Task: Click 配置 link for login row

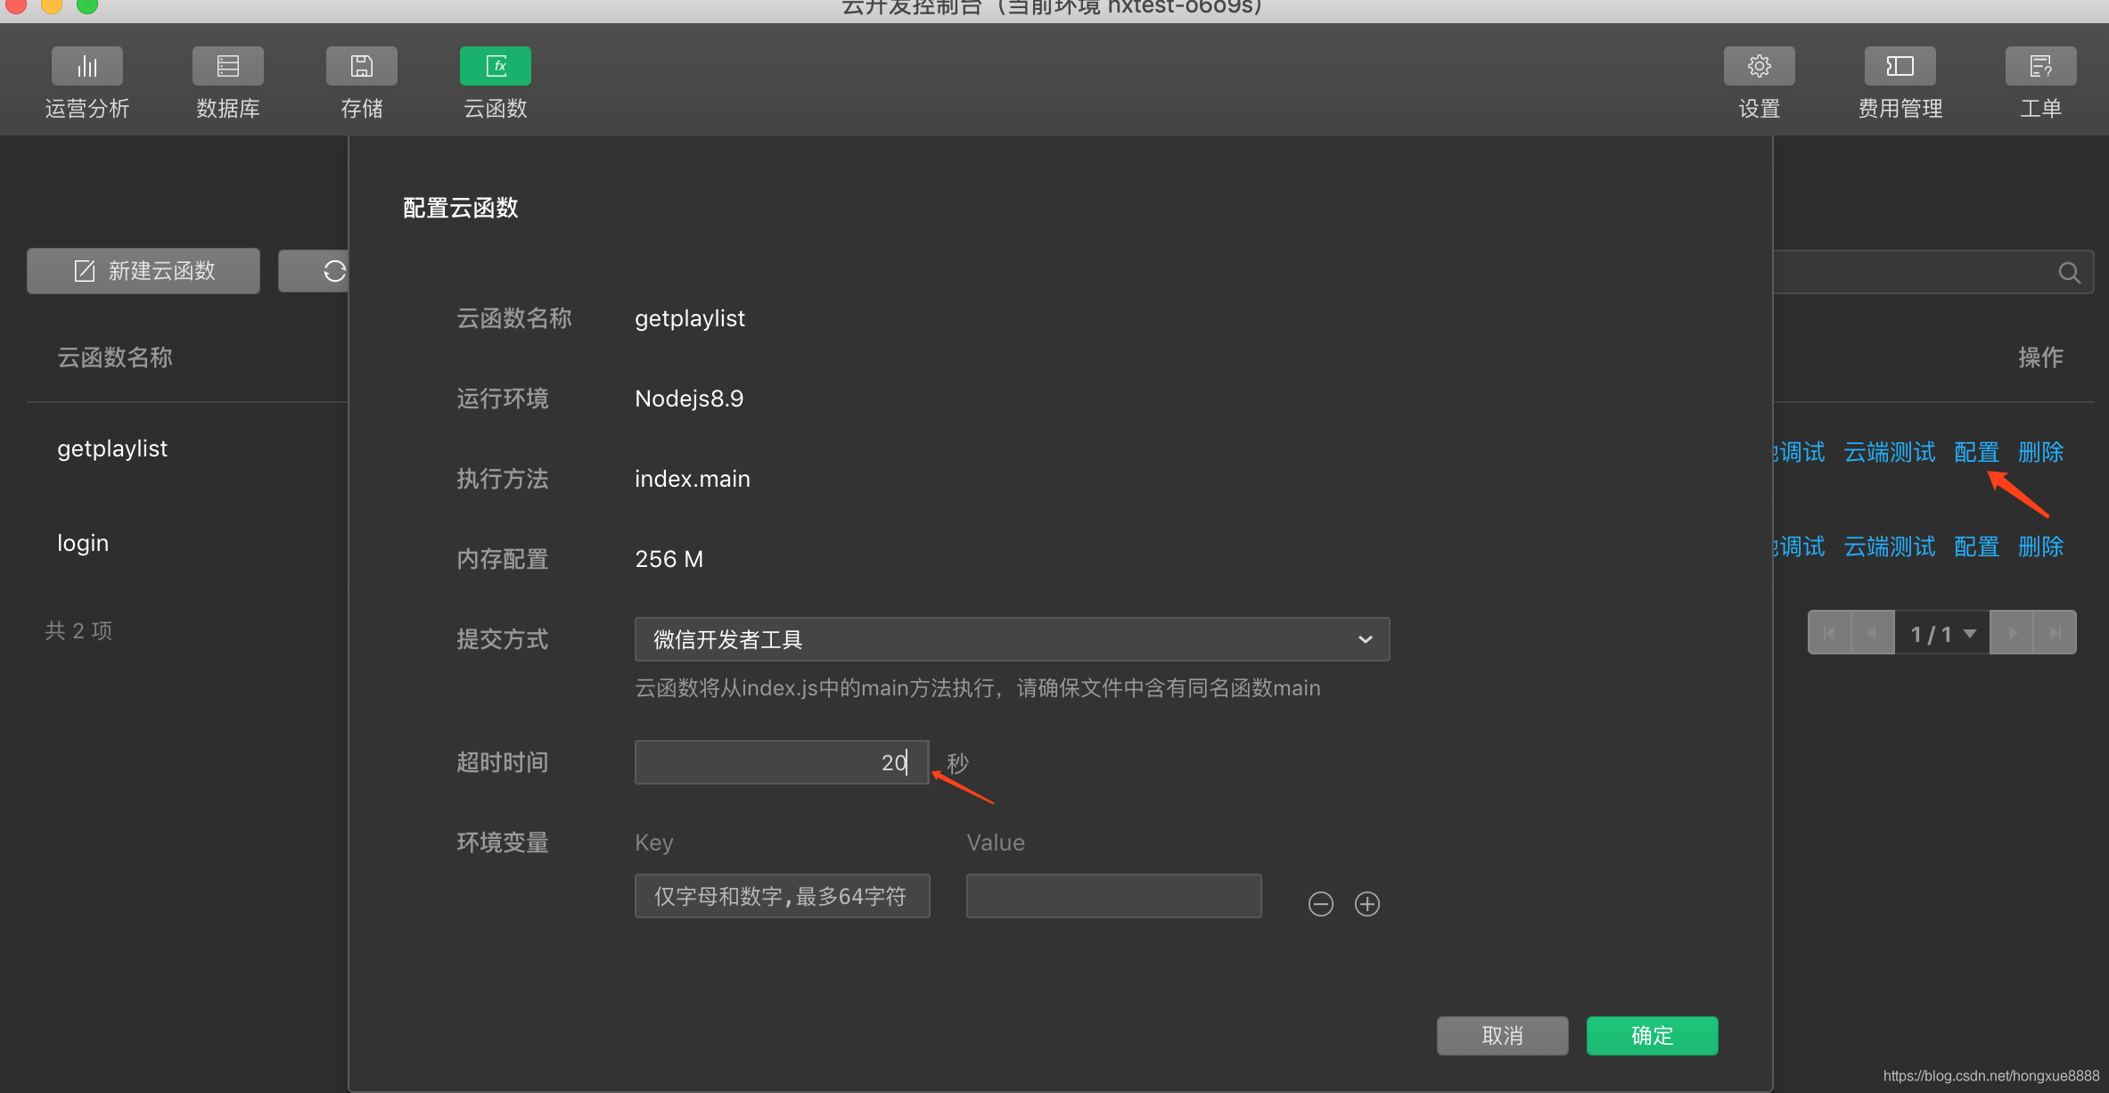Action: point(1976,546)
